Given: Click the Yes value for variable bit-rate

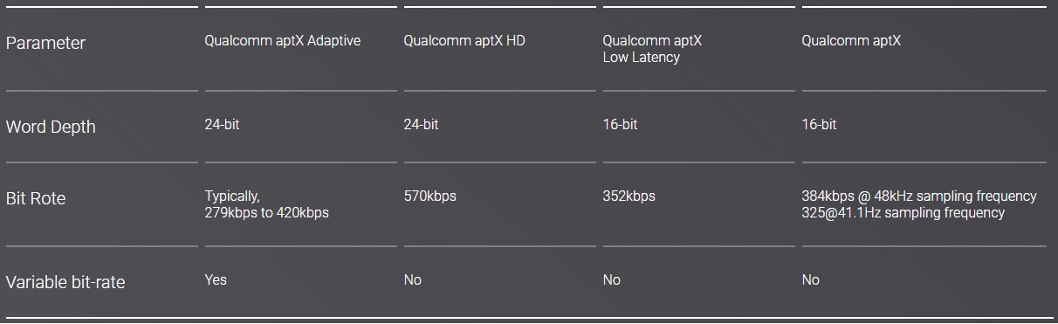Looking at the screenshot, I should pyautogui.click(x=216, y=279).
